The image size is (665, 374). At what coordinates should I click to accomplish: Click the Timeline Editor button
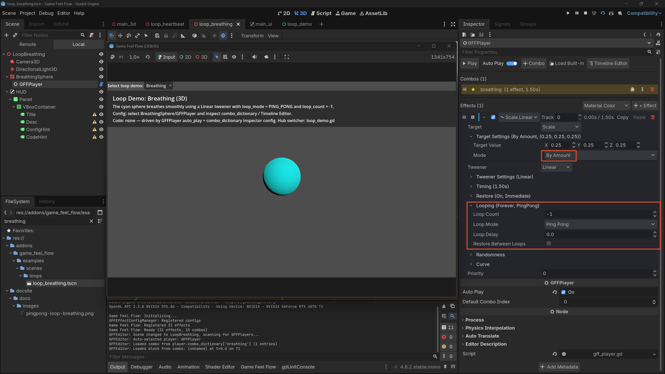[608, 63]
